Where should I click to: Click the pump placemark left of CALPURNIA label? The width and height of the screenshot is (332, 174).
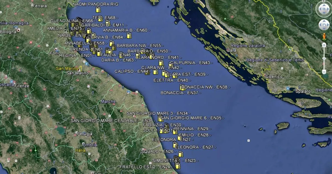click(170, 65)
